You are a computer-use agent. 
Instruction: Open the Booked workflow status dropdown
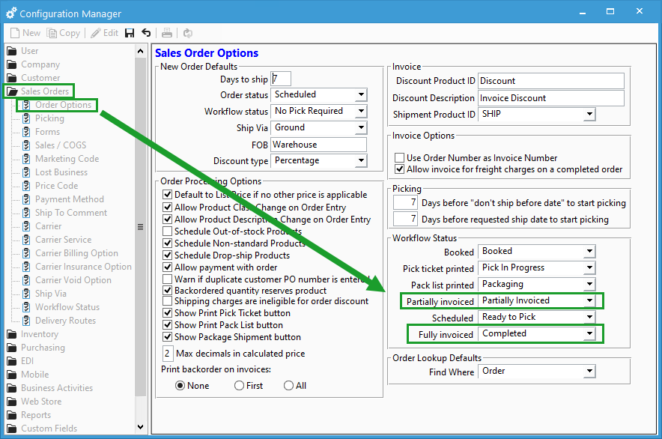589,252
